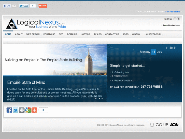Open the CONTACT US page
185x139 pixels.
[112, 34]
